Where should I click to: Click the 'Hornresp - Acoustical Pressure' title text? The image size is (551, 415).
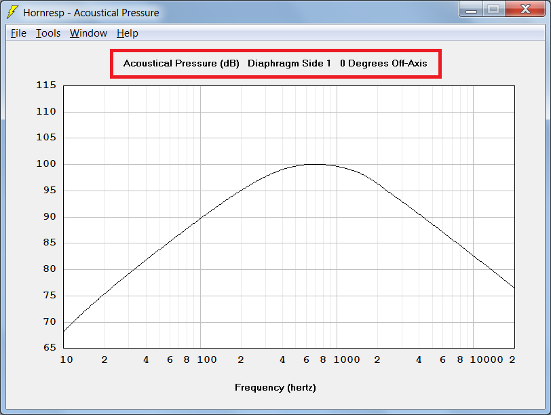91,13
